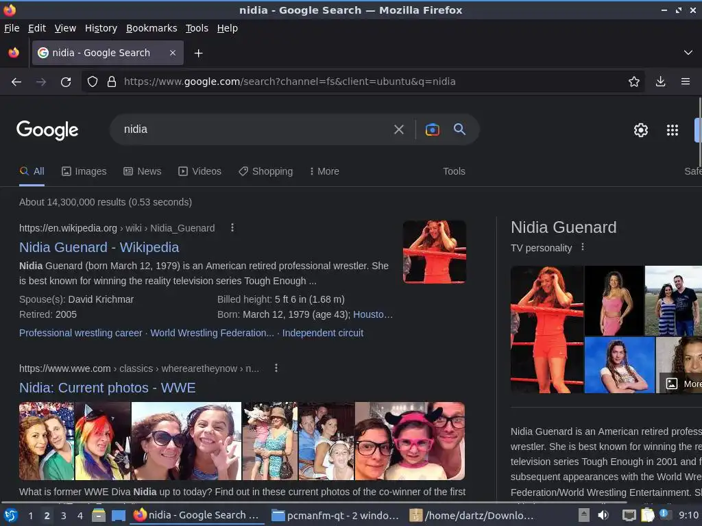Switch to Videos results tab
This screenshot has height=526, width=702.
coord(199,171)
